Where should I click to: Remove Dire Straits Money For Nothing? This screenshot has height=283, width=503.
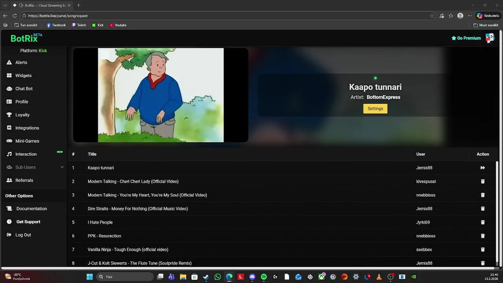(x=483, y=209)
